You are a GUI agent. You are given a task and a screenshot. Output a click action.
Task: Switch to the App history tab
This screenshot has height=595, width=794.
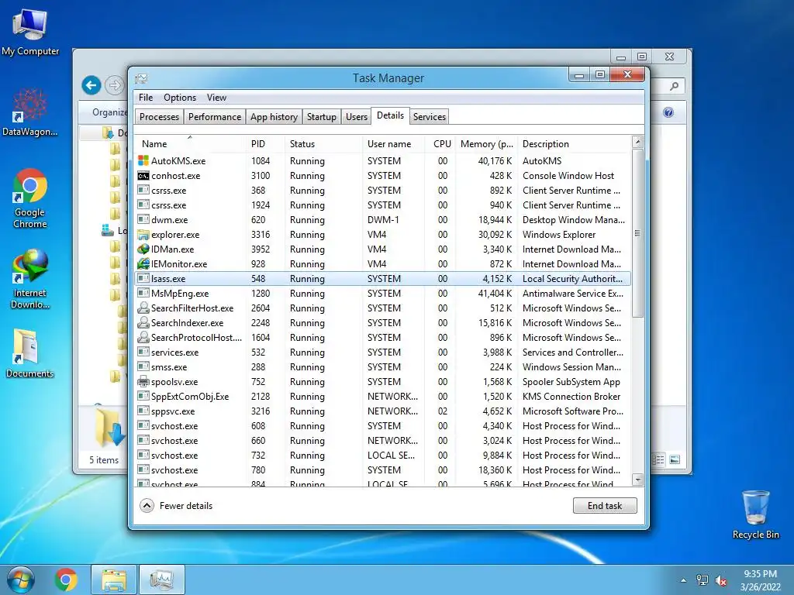(x=274, y=117)
